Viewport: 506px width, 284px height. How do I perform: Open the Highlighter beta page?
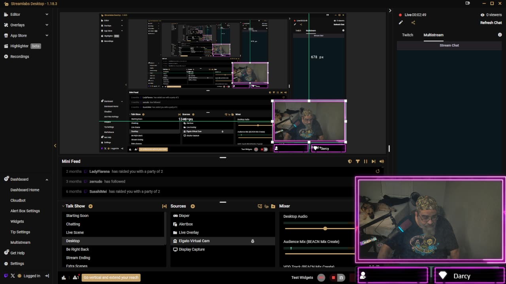(x=22, y=46)
